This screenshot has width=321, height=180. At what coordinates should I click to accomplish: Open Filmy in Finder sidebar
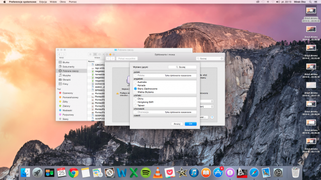[x=65, y=84]
